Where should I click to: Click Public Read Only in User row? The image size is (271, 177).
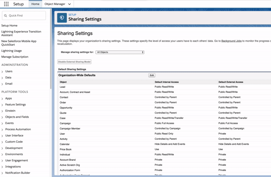[x=164, y=134]
